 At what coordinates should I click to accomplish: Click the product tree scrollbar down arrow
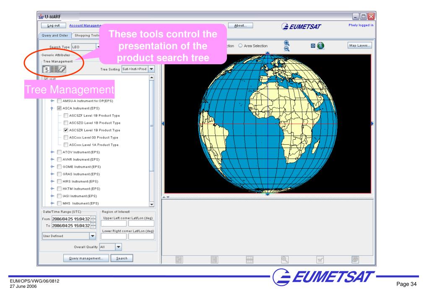coord(151,204)
